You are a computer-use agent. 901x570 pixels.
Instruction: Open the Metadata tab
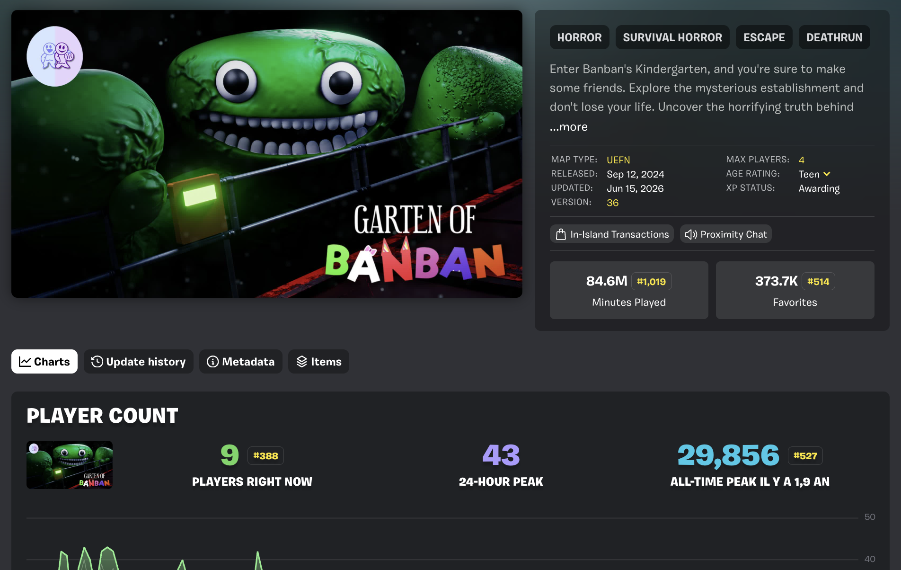pos(241,362)
